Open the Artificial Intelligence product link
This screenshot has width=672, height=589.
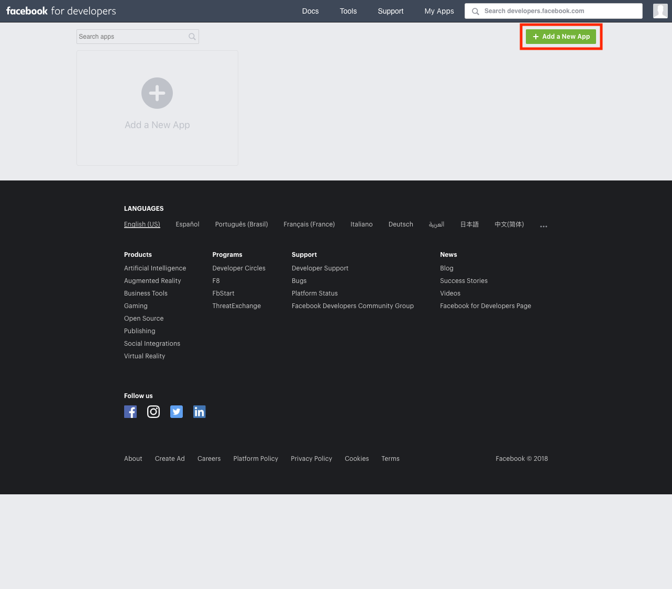155,268
